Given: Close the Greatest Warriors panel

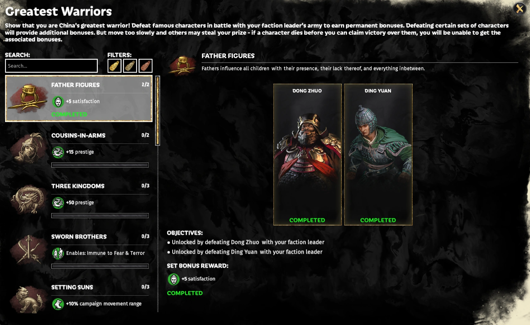Looking at the screenshot, I should 520,9.
